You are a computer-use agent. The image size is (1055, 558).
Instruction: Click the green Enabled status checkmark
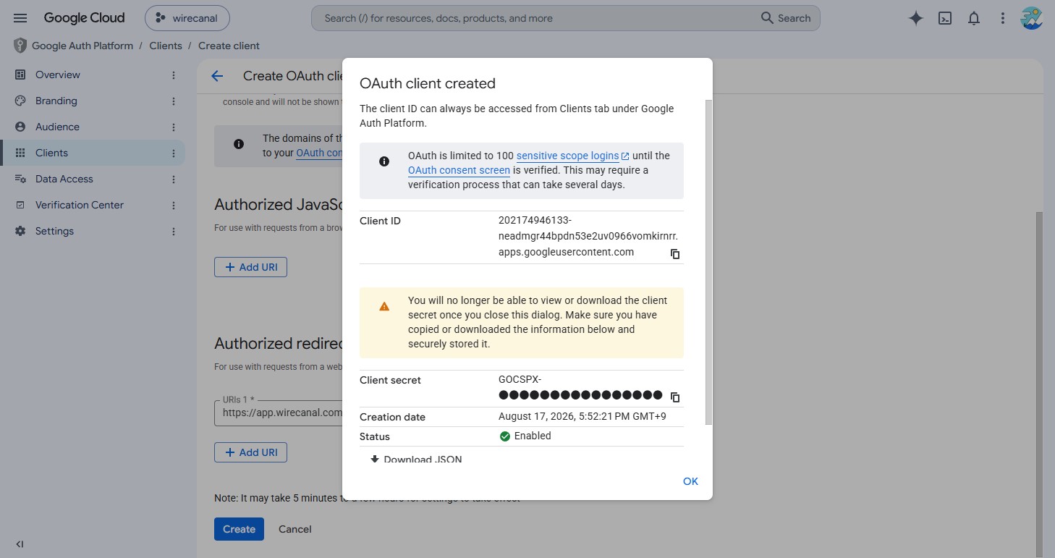tap(505, 436)
